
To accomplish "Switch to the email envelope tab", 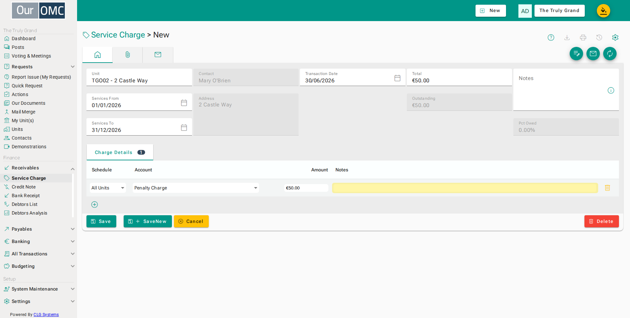I will (x=158, y=55).
